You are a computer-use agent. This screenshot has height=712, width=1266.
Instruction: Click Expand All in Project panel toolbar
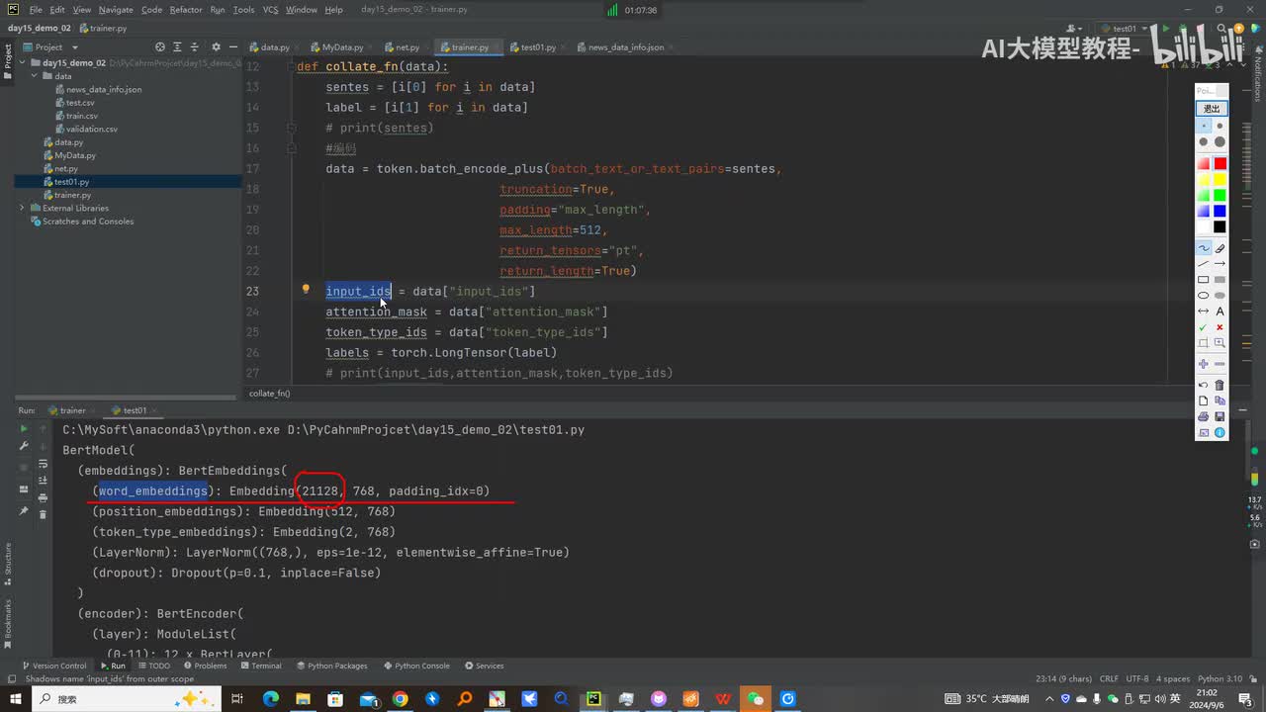(179, 46)
